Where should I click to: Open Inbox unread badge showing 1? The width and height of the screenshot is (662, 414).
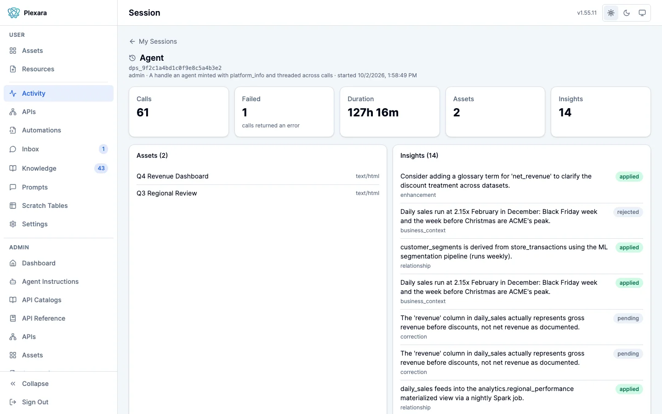[103, 149]
